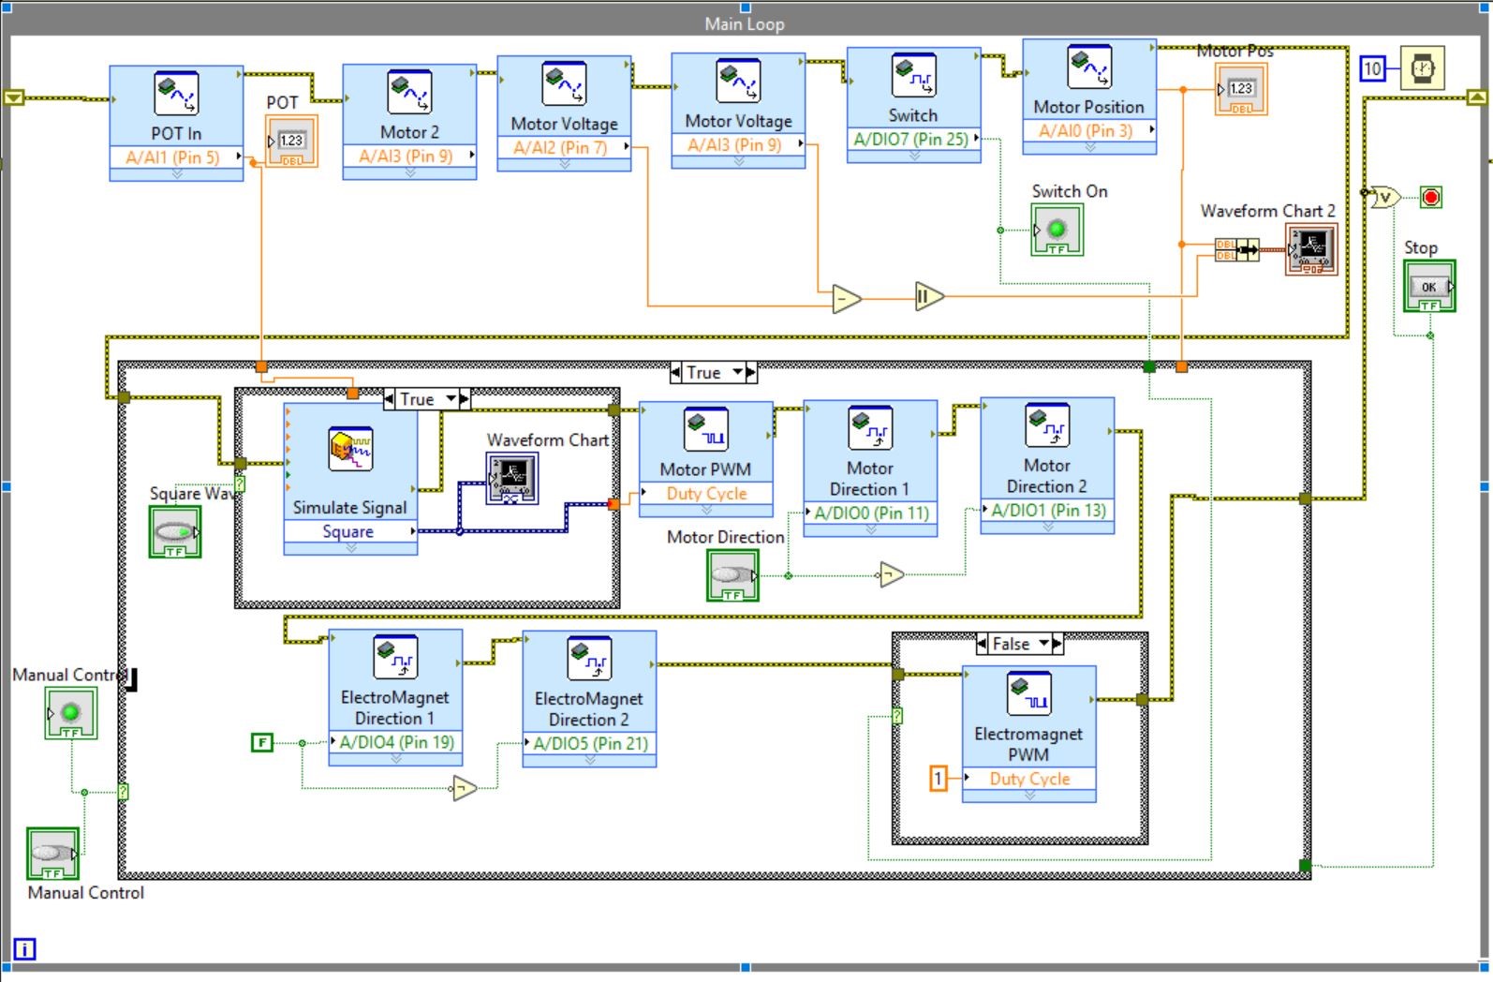
Task: Click the False boolean constant
Action: click(262, 743)
